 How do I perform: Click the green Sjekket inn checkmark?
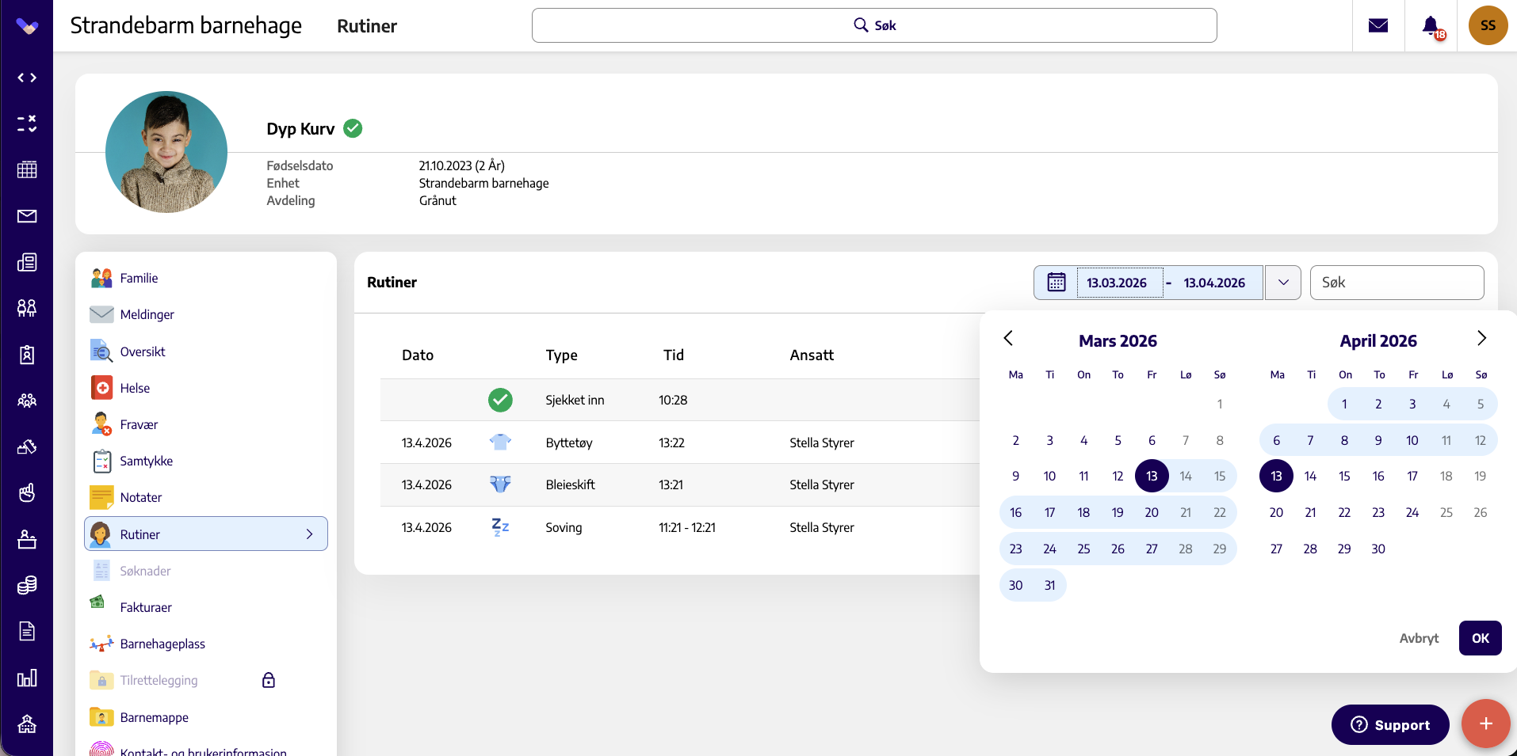(500, 400)
